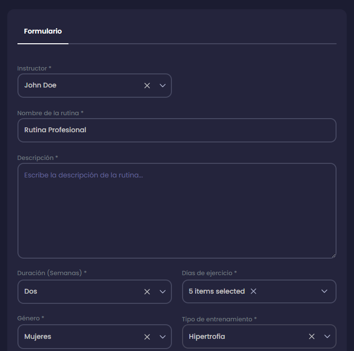Switch to the Formulario tab
354x351 pixels.
click(43, 31)
